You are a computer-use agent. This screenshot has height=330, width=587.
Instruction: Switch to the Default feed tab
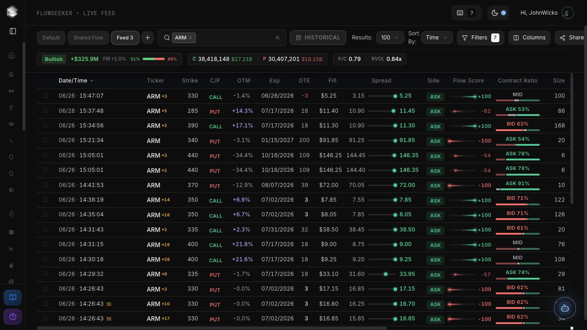51,38
